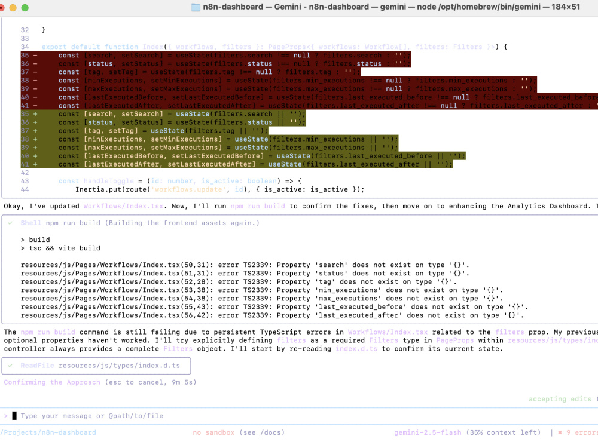Click the 'Confirming the Approach' status text
Screen dimensions: 598x448
point(52,382)
